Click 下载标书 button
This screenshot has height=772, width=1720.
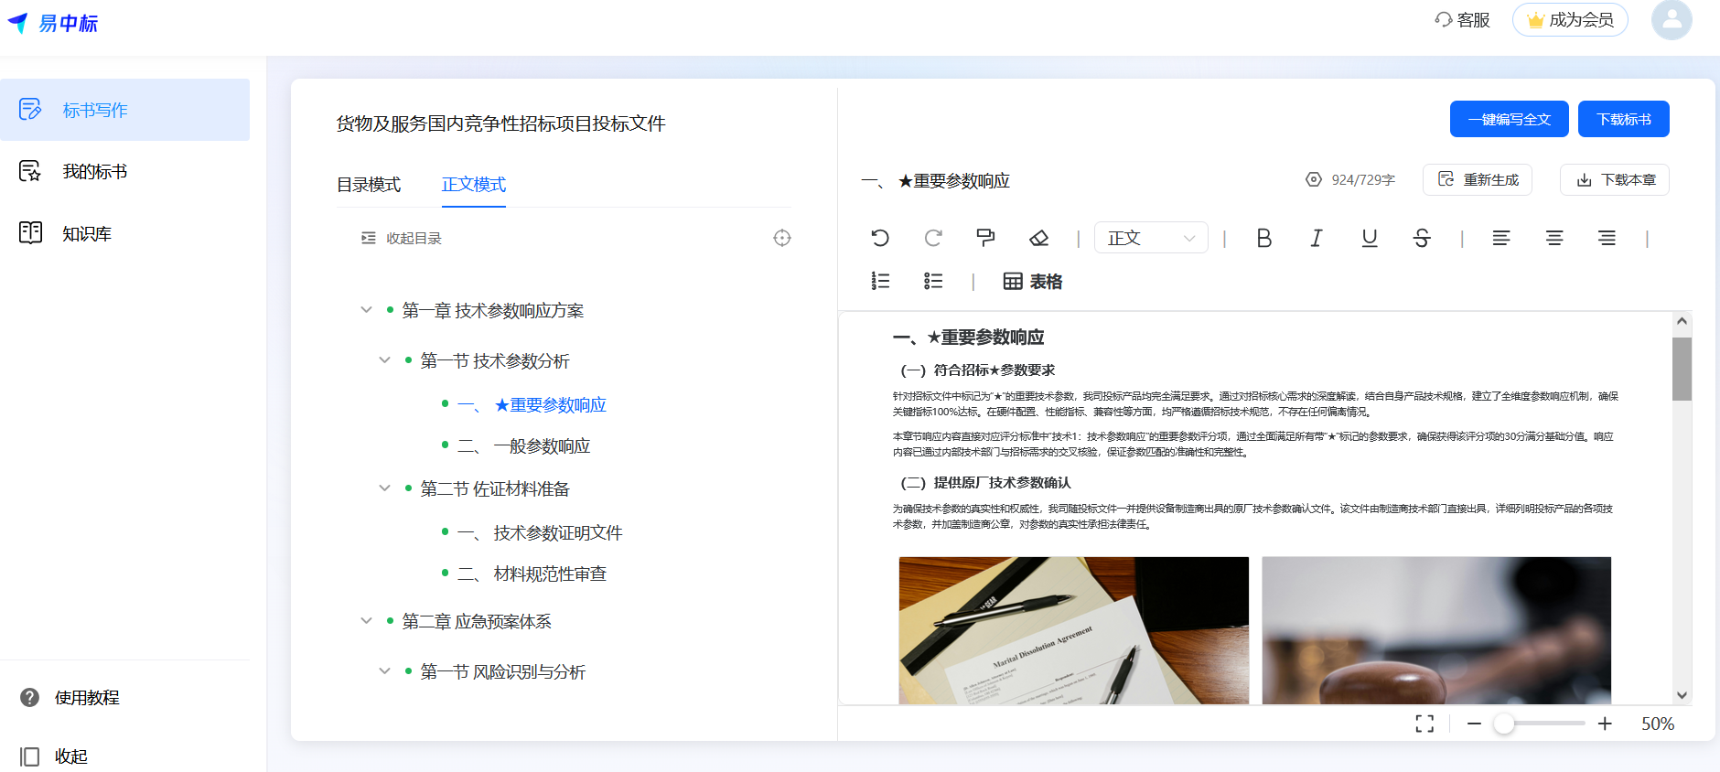[x=1624, y=119]
